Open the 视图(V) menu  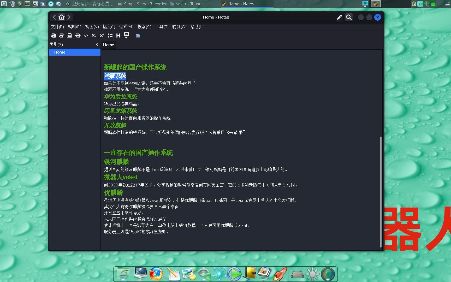(x=92, y=27)
